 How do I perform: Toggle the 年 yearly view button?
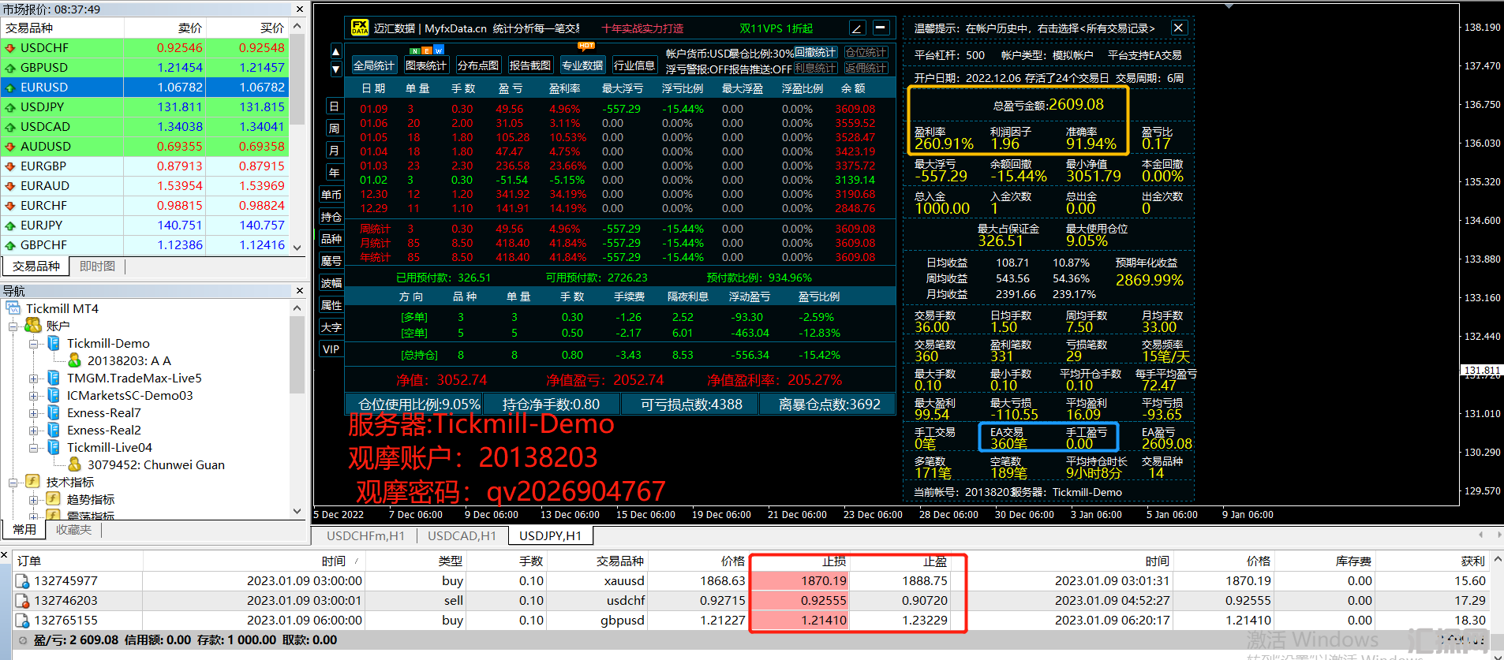[x=334, y=173]
